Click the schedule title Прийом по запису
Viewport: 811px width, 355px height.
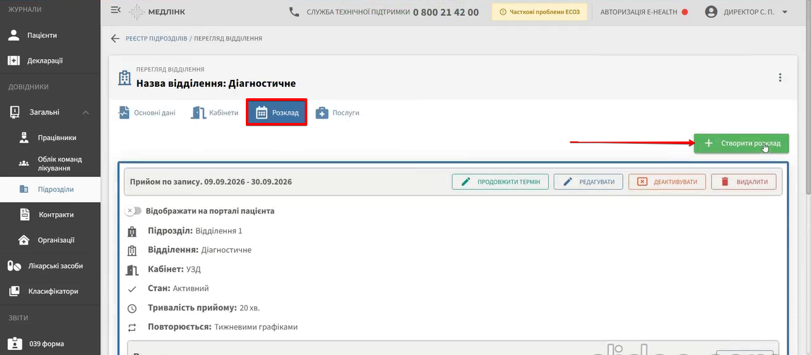(x=210, y=181)
